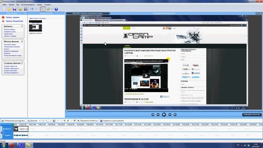
Task: Click Создать видео как link
Action: pos(10,66)
